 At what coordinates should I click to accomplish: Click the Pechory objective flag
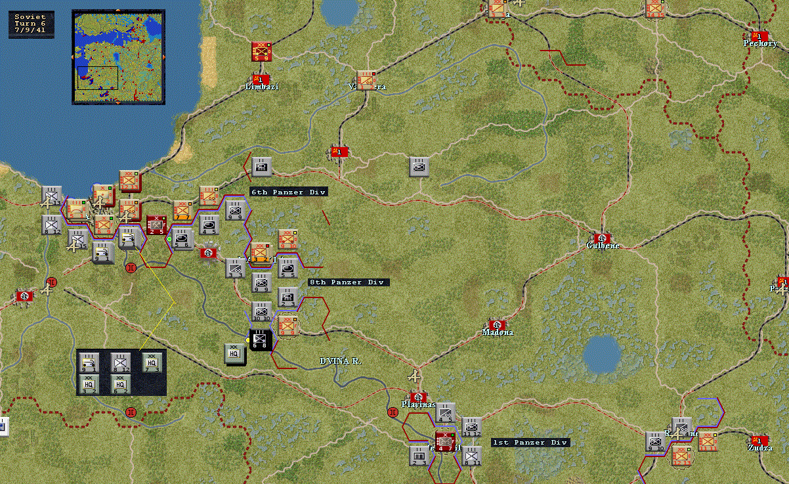pyautogui.click(x=760, y=35)
